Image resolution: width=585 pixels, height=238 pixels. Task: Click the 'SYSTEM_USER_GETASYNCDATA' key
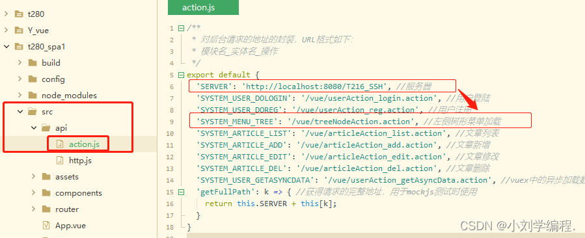(x=255, y=180)
